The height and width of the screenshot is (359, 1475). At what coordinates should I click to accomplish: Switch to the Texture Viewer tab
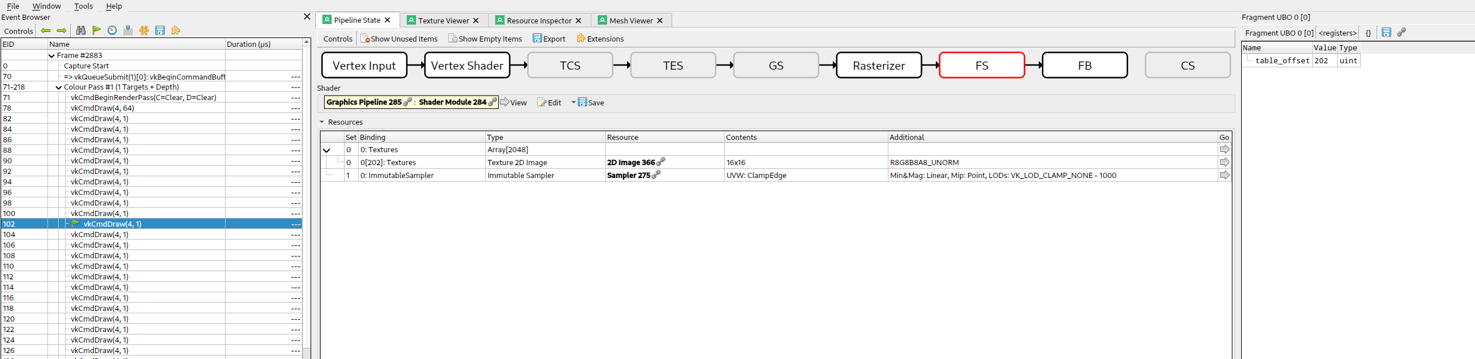click(443, 20)
